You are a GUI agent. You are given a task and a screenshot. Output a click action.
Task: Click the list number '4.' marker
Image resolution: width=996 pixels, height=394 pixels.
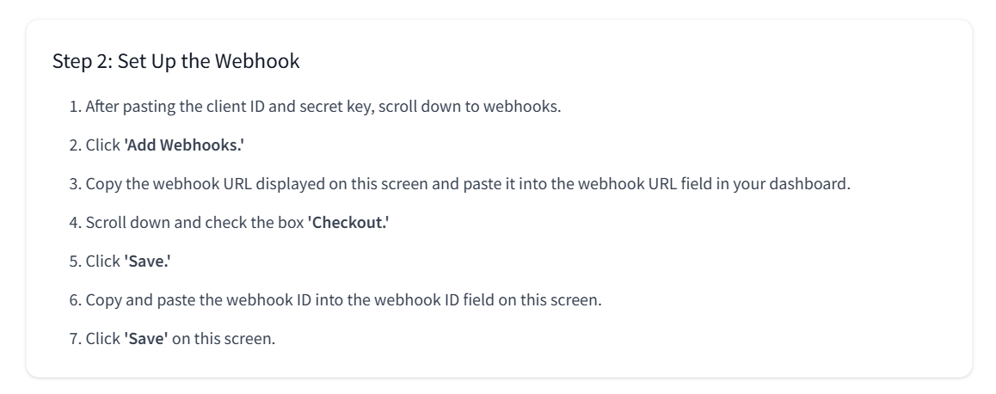[76, 223]
